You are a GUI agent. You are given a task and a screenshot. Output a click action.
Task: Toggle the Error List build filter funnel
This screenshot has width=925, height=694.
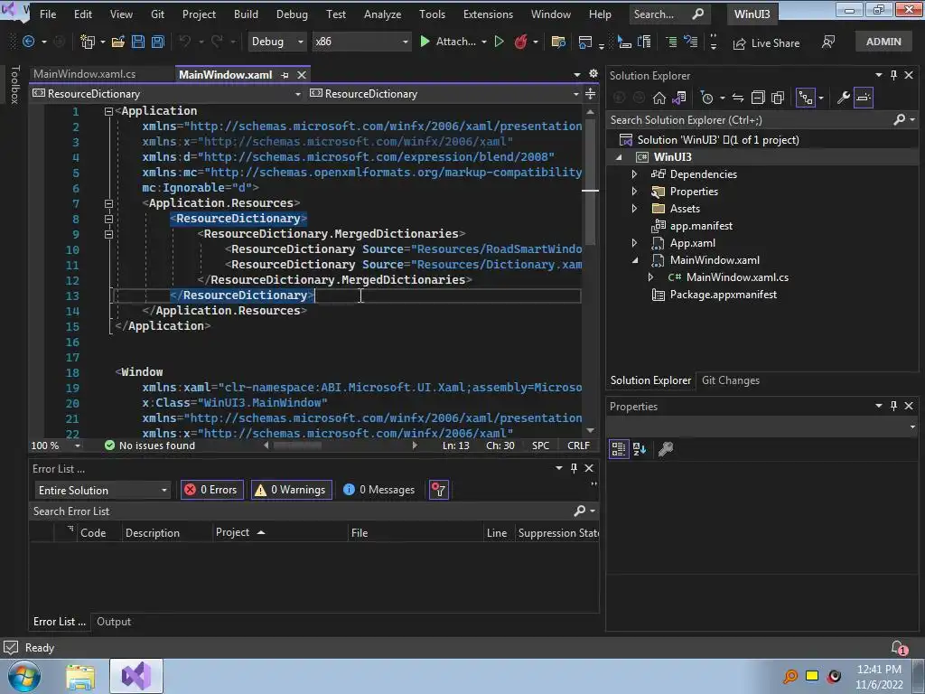(439, 490)
